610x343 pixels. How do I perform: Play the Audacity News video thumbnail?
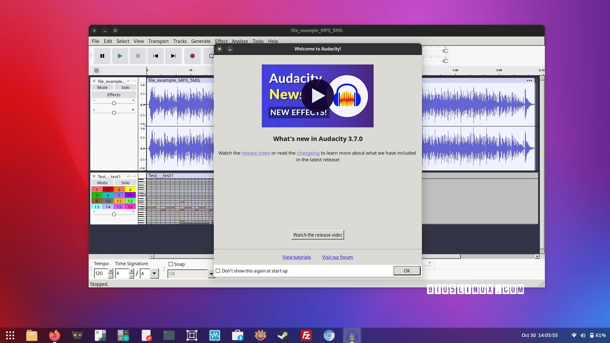317,96
